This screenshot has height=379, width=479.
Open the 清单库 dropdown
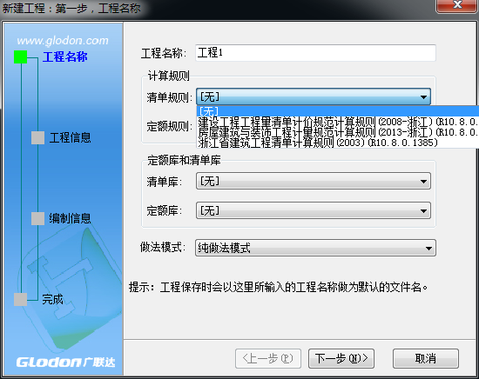pyautogui.click(x=314, y=181)
